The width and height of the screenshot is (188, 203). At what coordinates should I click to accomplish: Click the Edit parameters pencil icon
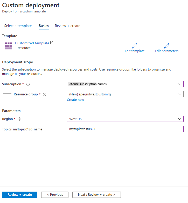click(167, 46)
